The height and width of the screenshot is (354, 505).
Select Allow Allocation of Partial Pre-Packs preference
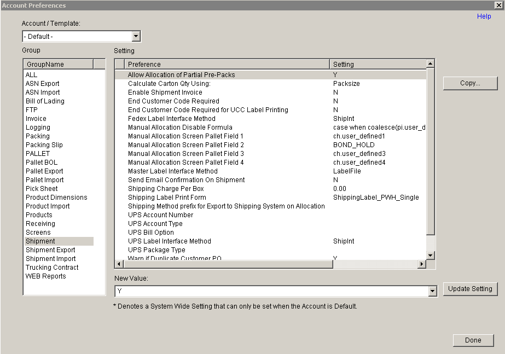click(x=270, y=75)
